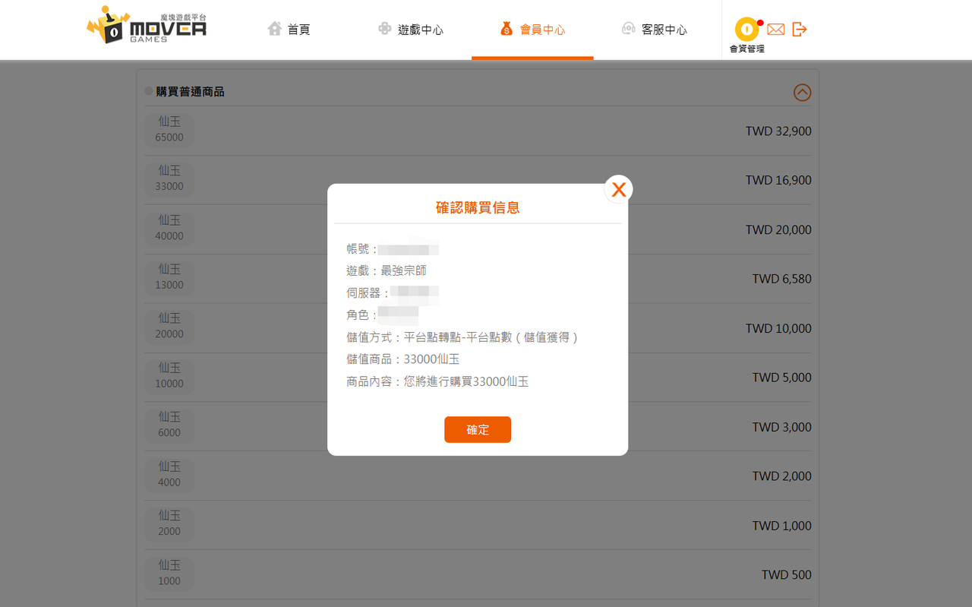
Task: Open the 首頁 menu item
Action: click(298, 30)
